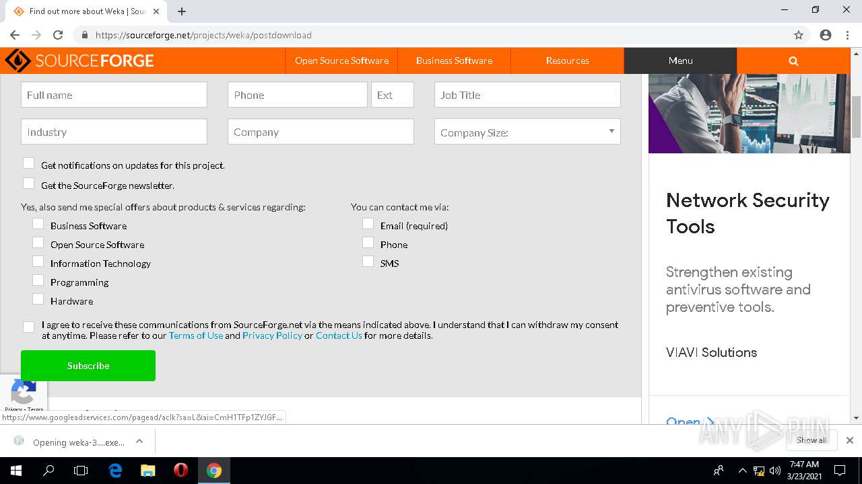Open Chrome profile account icon
This screenshot has height=484, width=862.
click(826, 35)
